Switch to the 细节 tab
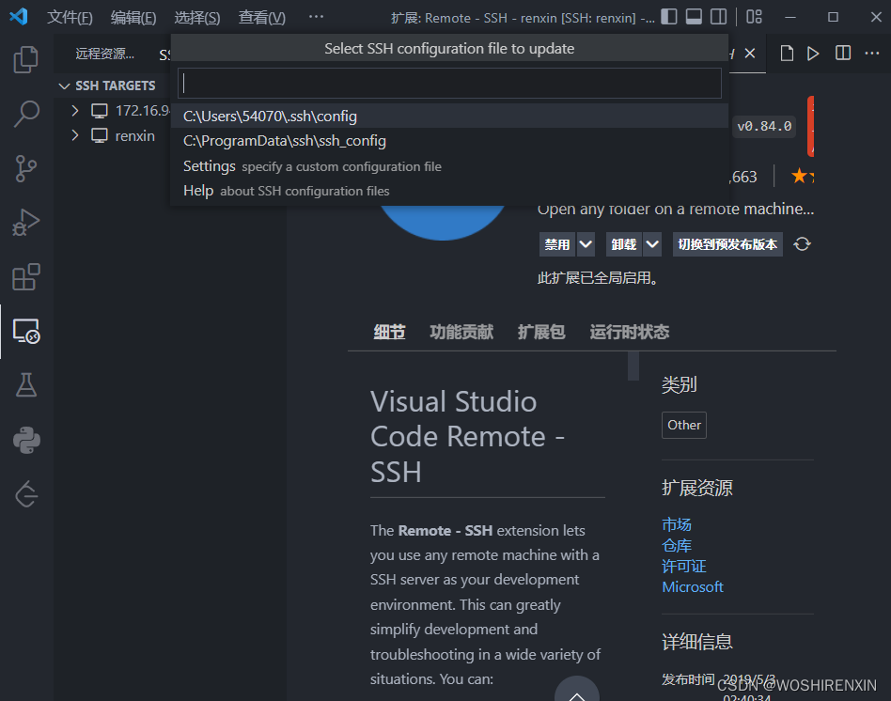The image size is (891, 701). (389, 332)
